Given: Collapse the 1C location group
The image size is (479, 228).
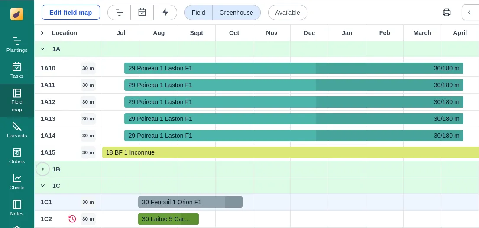Looking at the screenshot, I should tap(42, 186).
